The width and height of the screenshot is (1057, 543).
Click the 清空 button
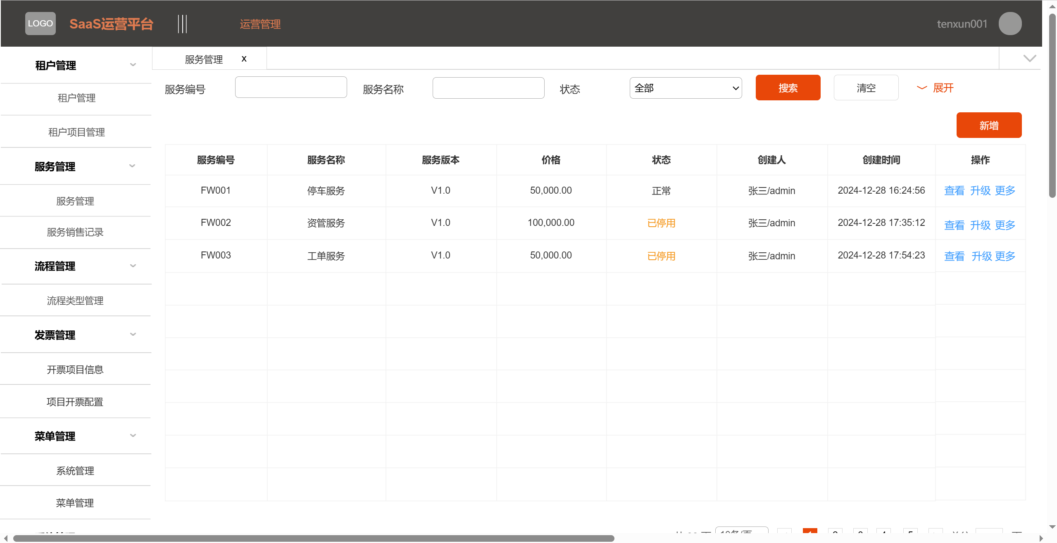pos(866,88)
